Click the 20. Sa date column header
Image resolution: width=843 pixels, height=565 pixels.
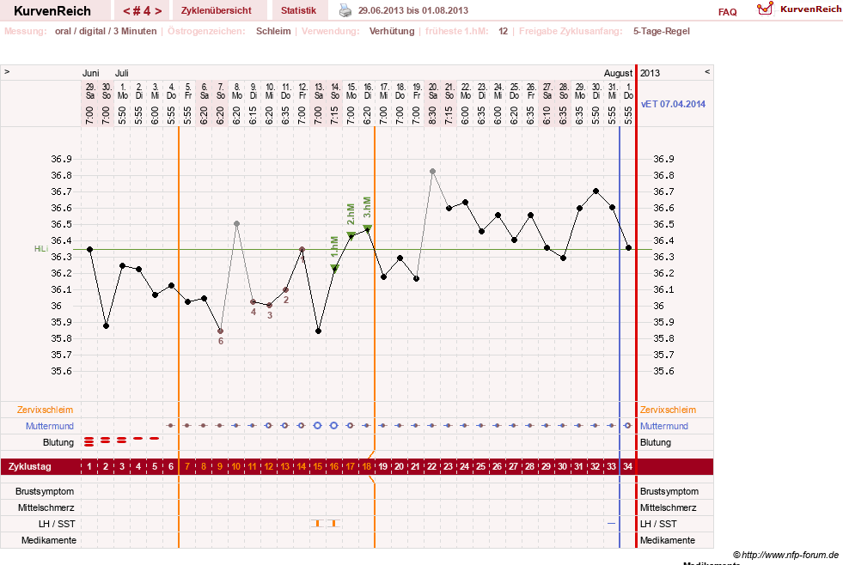433,91
